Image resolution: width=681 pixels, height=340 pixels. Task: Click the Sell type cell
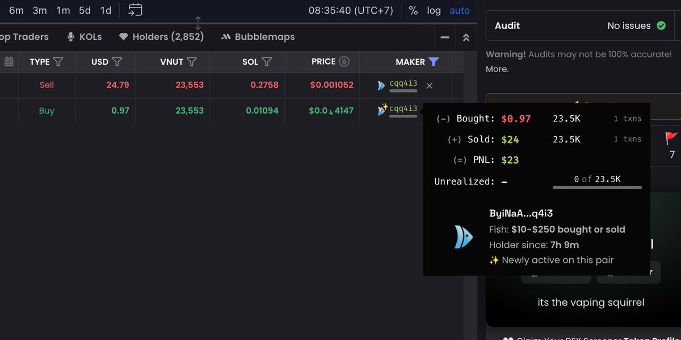click(x=47, y=85)
